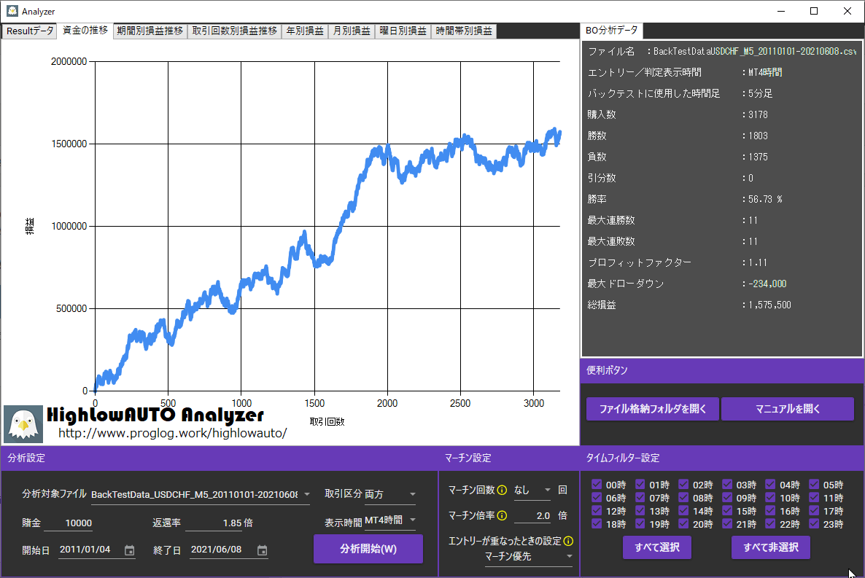865x578 pixels.
Task: Uncheck the 01時 time filter
Action: click(x=640, y=484)
